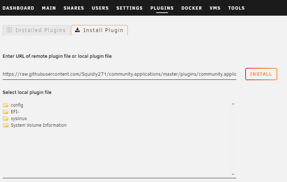The height and width of the screenshot is (182, 287).
Task: Click the config folder icon
Action: tap(6, 105)
